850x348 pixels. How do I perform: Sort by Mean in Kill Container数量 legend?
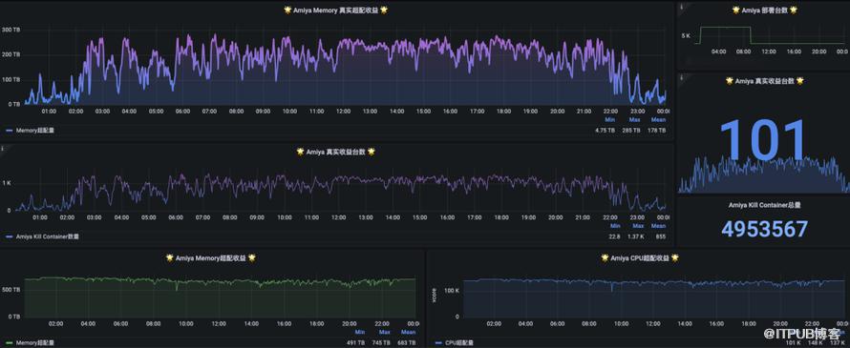tap(659, 226)
